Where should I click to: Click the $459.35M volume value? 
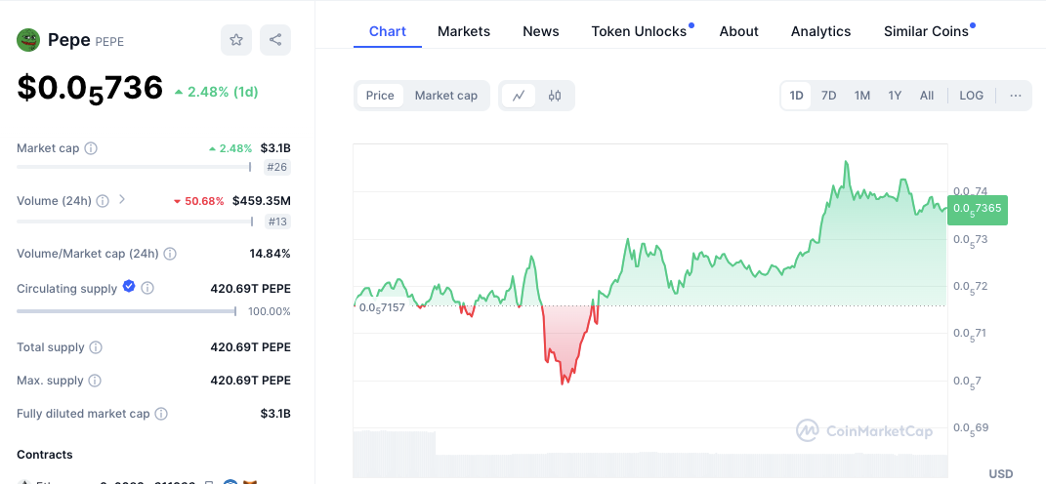click(x=262, y=201)
